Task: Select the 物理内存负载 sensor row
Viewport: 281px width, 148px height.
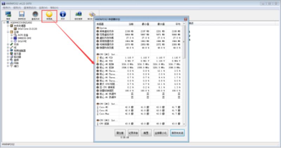Action: point(139,48)
